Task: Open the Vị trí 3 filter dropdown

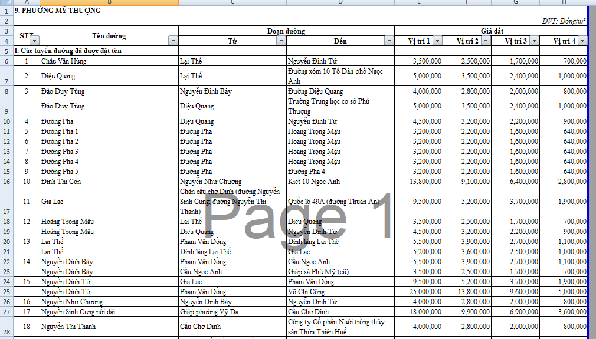Action: click(x=534, y=41)
